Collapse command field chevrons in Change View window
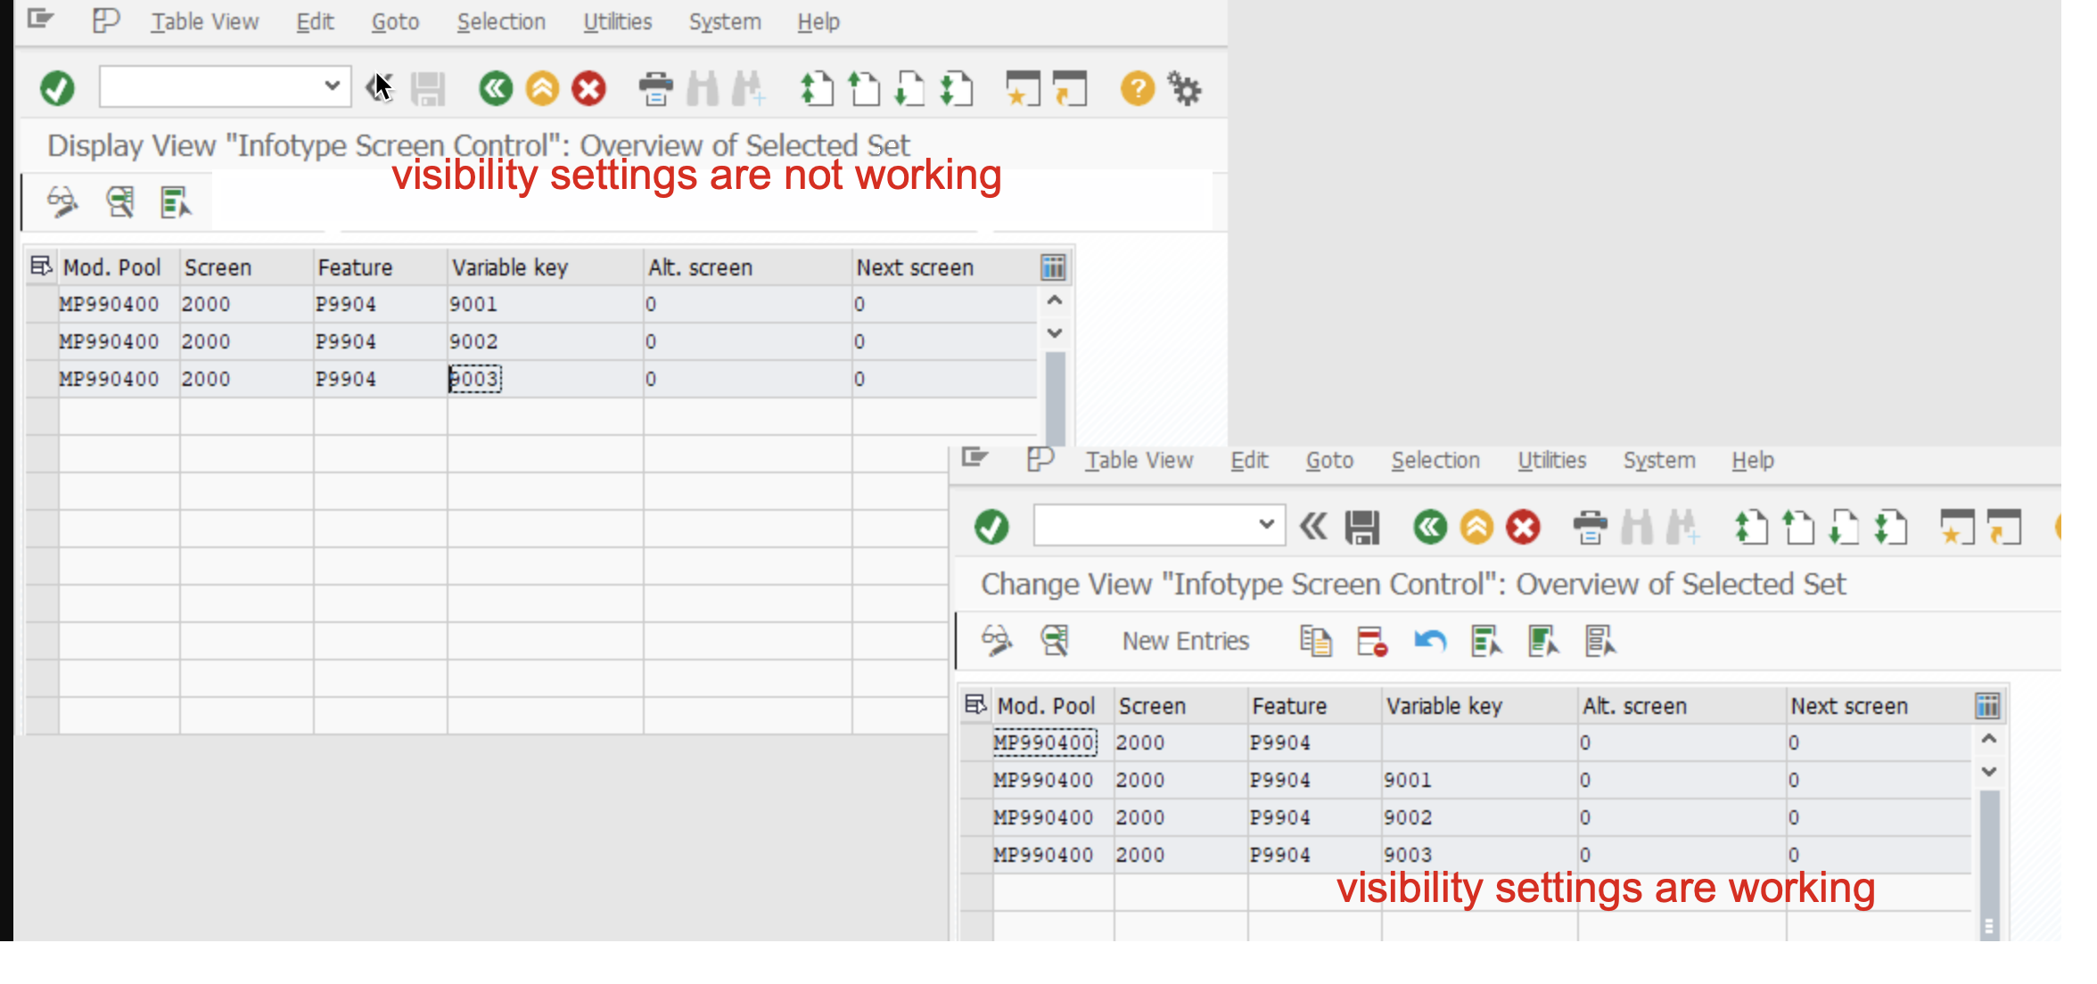This screenshot has height=984, width=2097. click(1313, 527)
